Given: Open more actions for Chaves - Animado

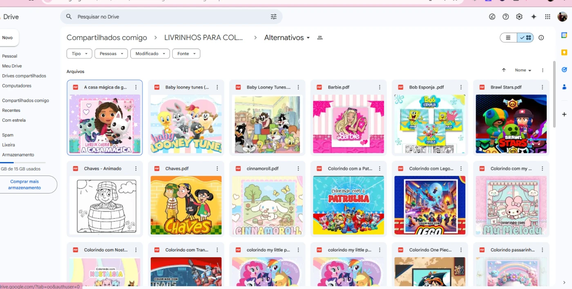Looking at the screenshot, I should coord(136,169).
